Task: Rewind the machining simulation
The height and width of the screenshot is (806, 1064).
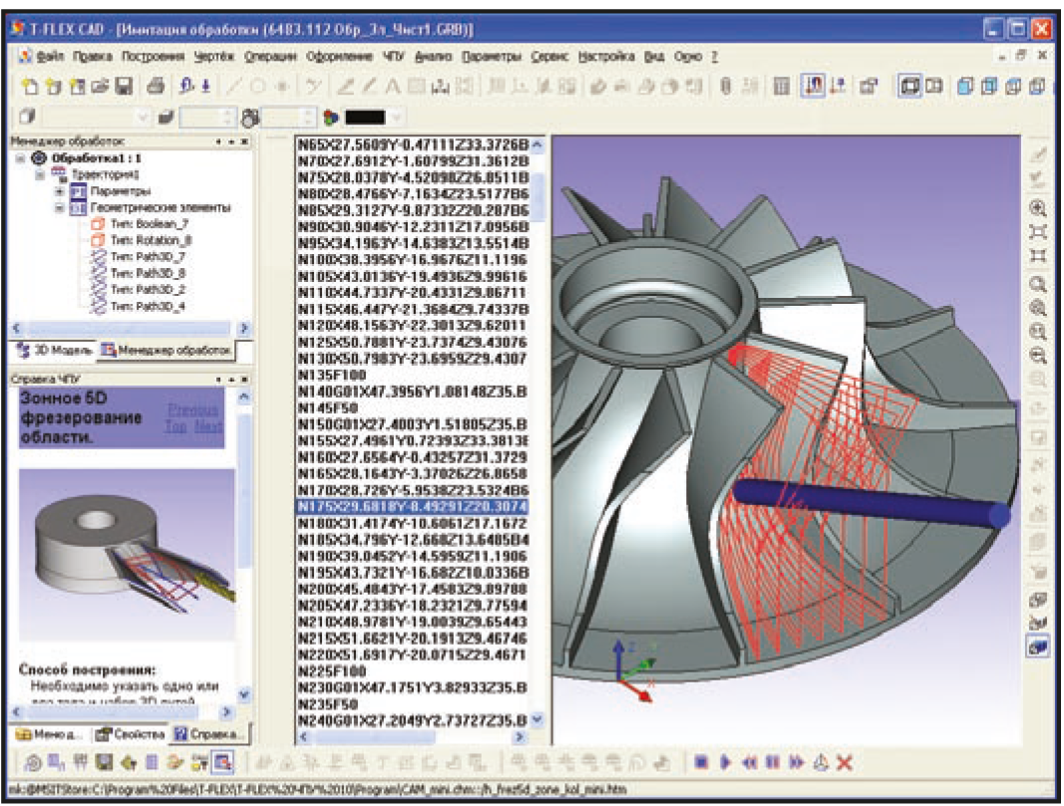Action: 749,763
